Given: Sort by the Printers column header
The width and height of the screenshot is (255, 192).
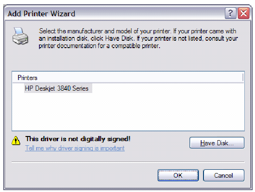Looking at the screenshot, I should pos(27,78).
